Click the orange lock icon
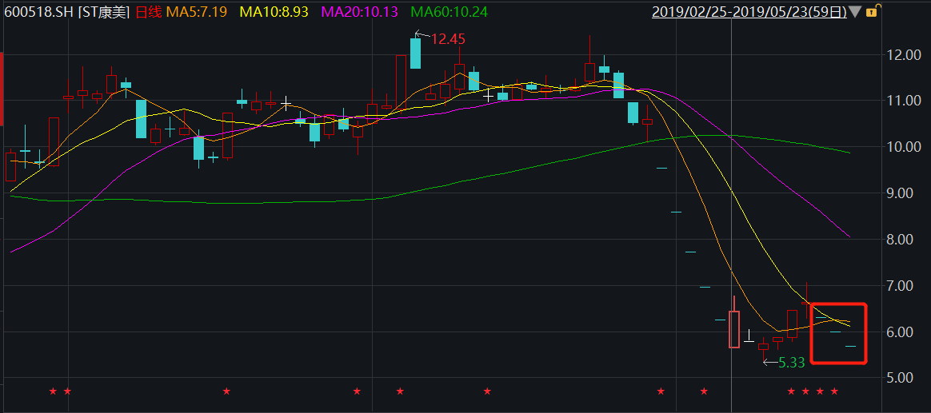Screen dimensions: 931x413 tap(871, 11)
